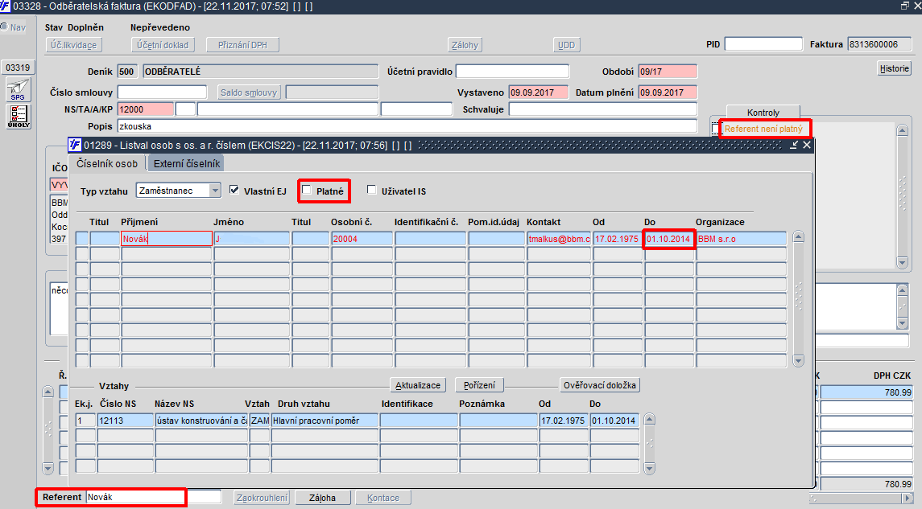Click scroll-up arrow in Vztahy table
Viewport: 922px width, 509px height.
click(649, 420)
